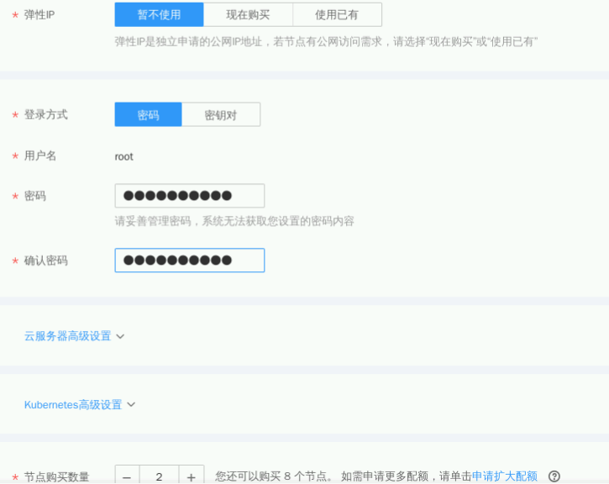Image resolution: width=609 pixels, height=484 pixels.
Task: Click the 弹性IP field label
Action: coord(39,15)
